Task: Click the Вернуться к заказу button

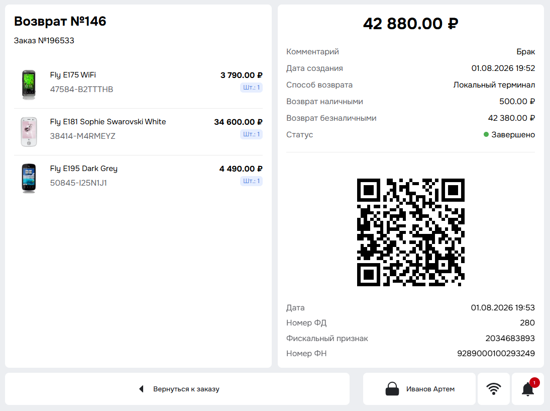Action: click(177, 389)
